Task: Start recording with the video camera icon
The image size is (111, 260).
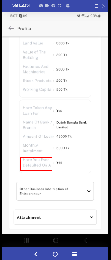Action: click(47, 6)
